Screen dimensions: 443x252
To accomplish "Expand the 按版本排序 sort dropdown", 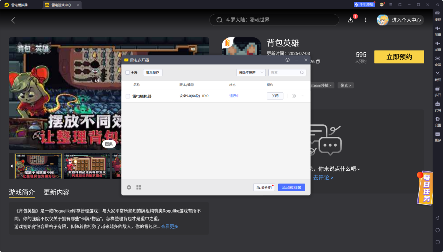I will coord(251,73).
